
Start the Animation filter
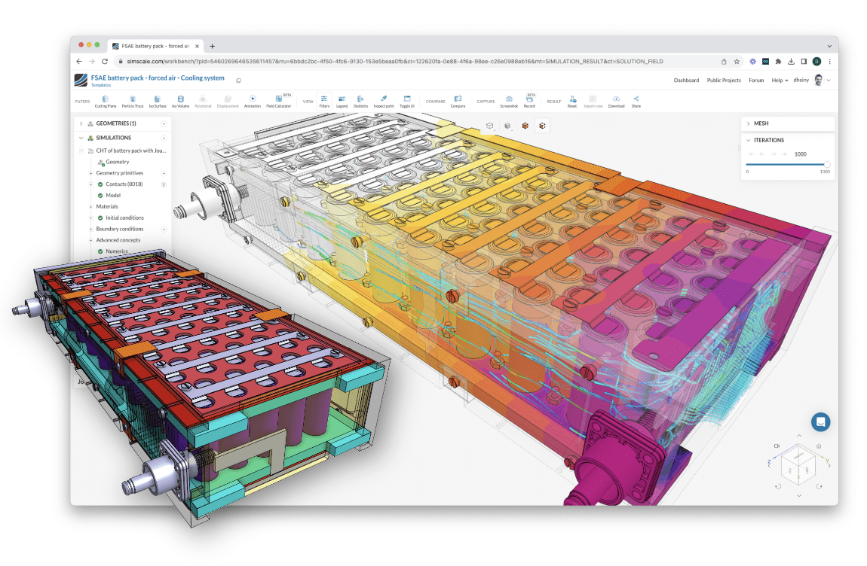click(252, 101)
